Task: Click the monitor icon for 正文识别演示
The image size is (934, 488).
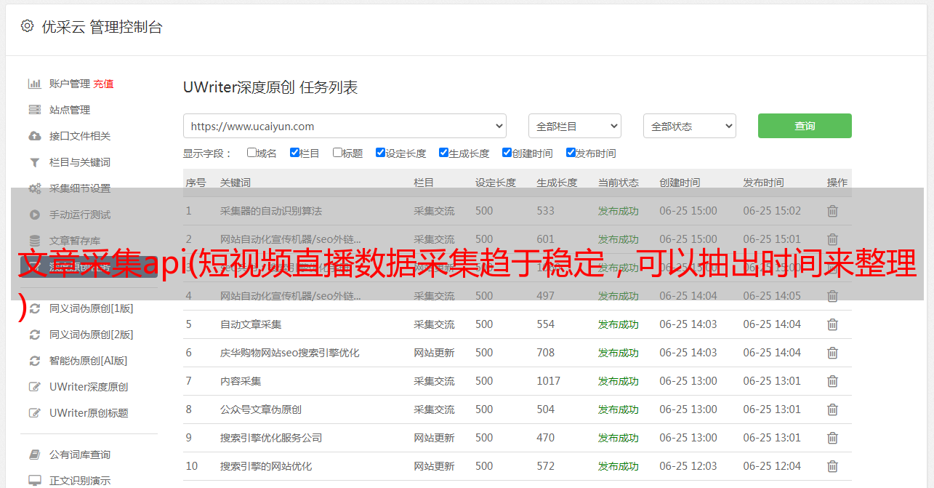Action: 34,481
